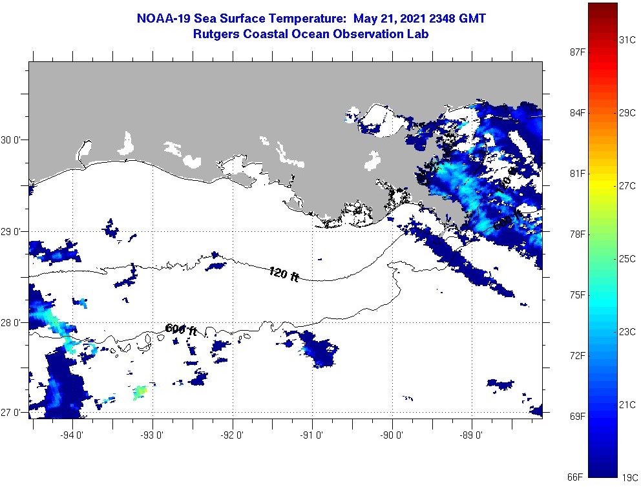Click the '25C' colorbar label

pyautogui.click(x=627, y=258)
